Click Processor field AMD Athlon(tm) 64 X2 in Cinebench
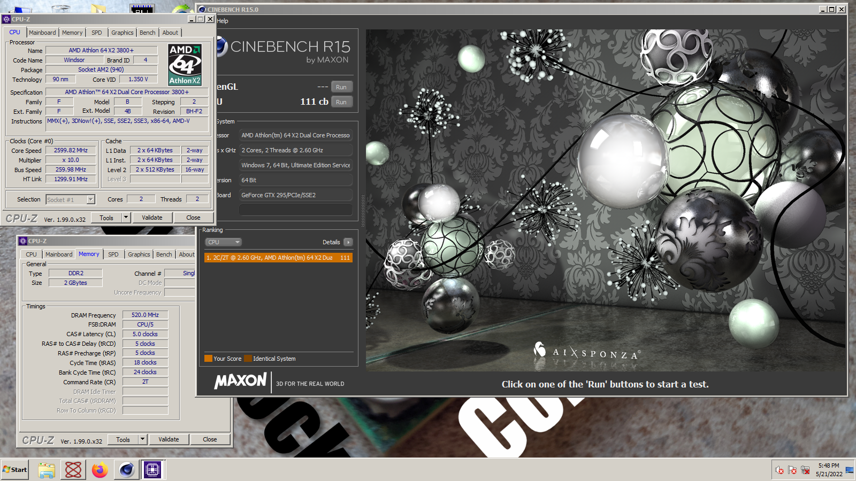The image size is (856, 481). click(x=295, y=135)
